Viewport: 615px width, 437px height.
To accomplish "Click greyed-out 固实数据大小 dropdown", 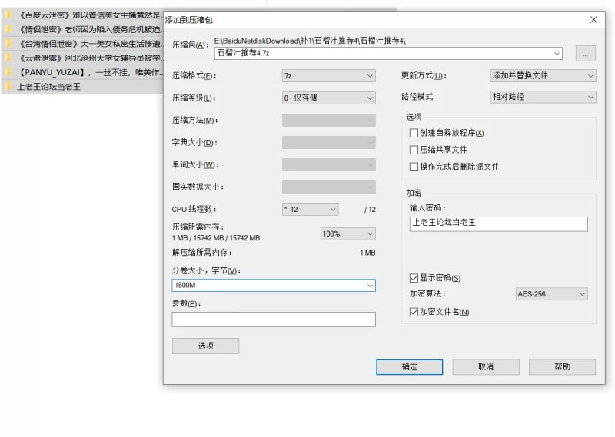I will pos(329,187).
